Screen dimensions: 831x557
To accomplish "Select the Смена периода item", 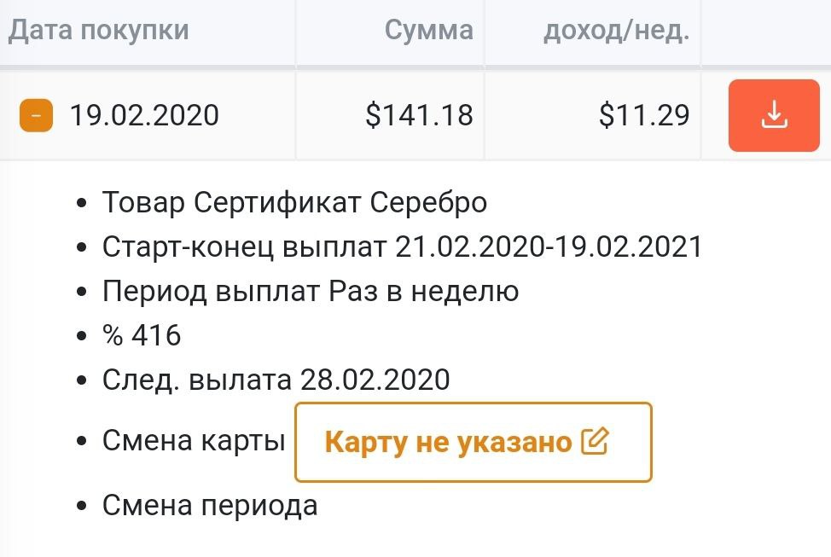I will pos(210,505).
